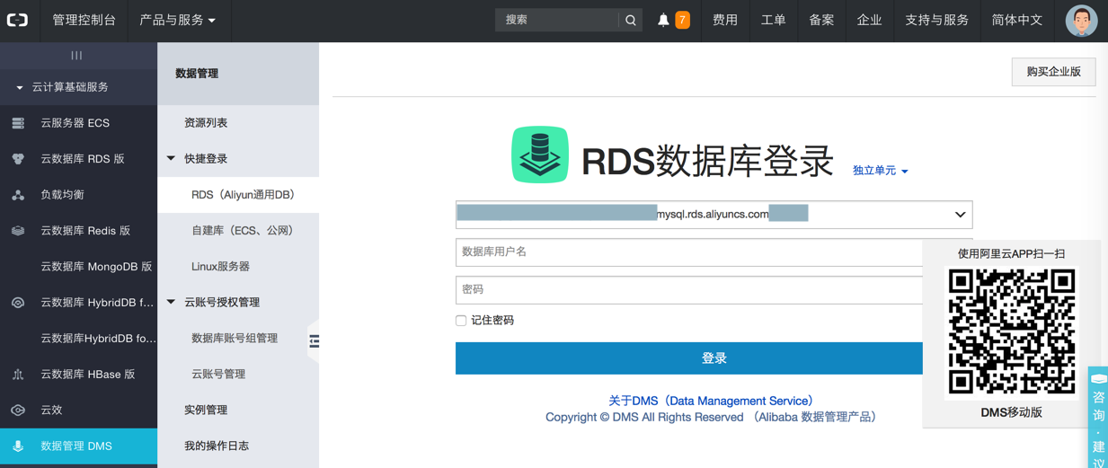The image size is (1108, 468).
Task: Open the notification bell
Action: pyautogui.click(x=663, y=20)
